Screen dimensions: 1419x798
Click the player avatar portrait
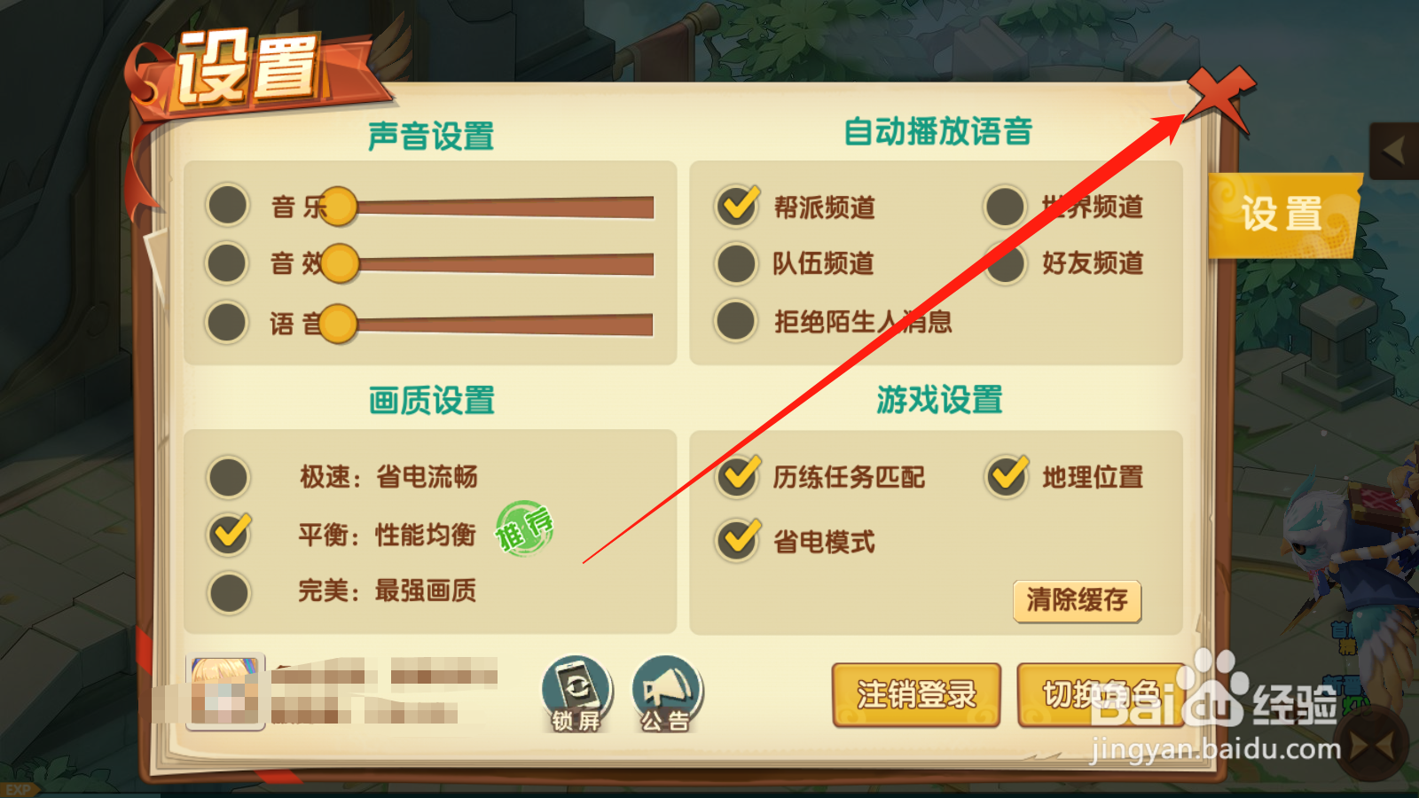[x=225, y=692]
